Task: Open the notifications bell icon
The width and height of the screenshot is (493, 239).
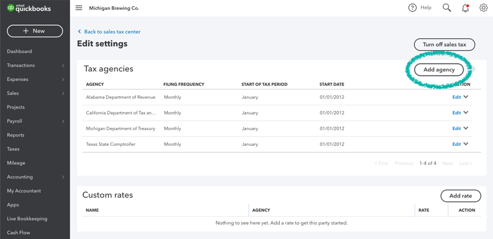Action: click(x=465, y=8)
